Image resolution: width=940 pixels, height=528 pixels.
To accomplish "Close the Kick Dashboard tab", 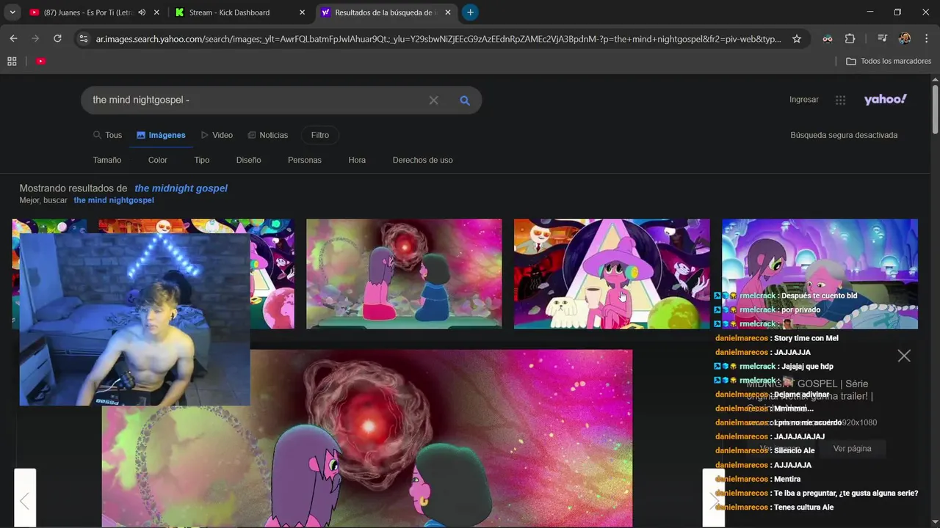I will coord(302,12).
